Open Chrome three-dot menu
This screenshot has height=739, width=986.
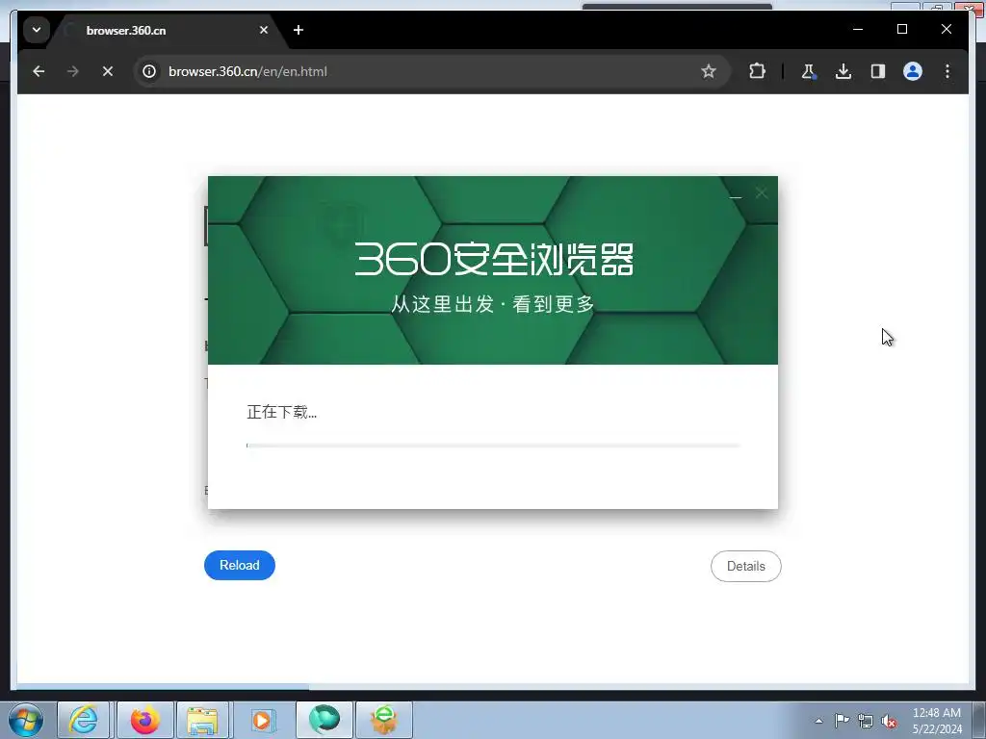(x=947, y=71)
